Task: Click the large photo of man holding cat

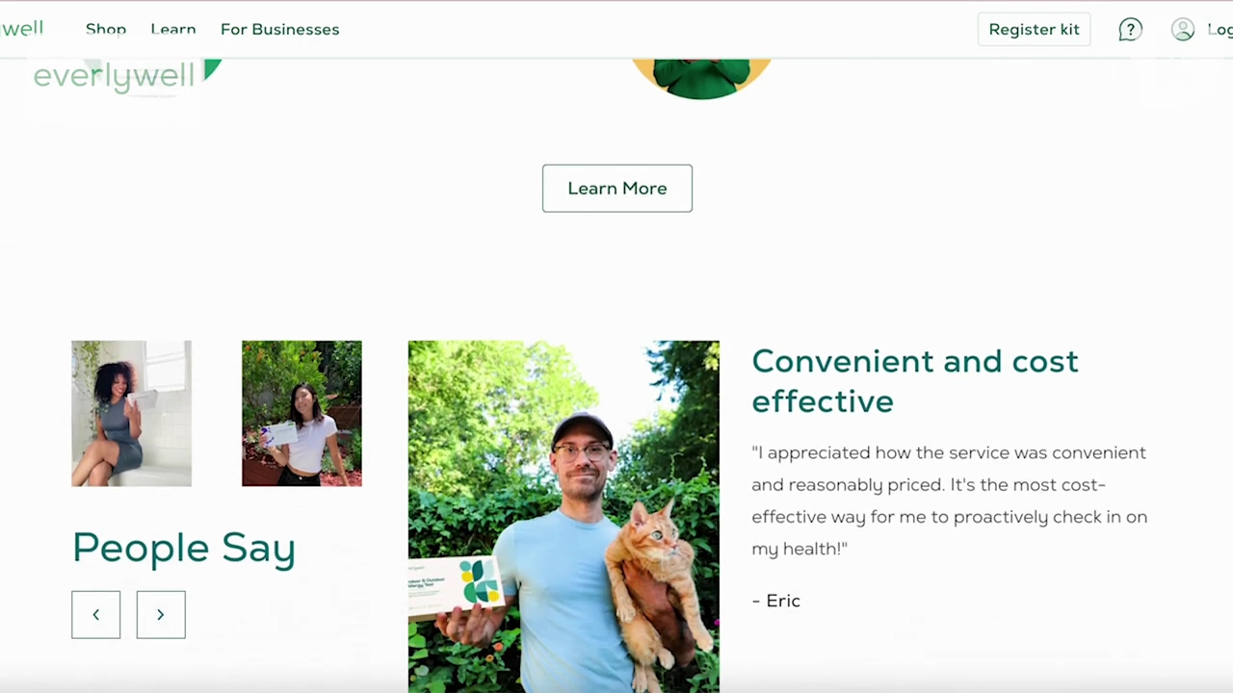Action: (x=564, y=516)
